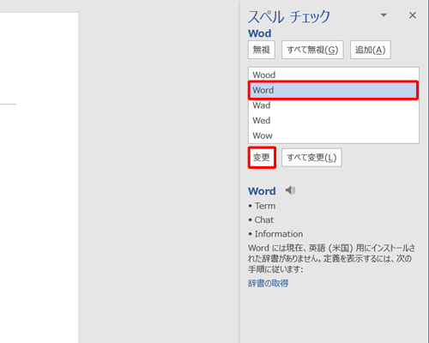The width and height of the screenshot is (429, 343).
Task: Play the pronunciation of Word with the speaker icon
Action: point(290,190)
